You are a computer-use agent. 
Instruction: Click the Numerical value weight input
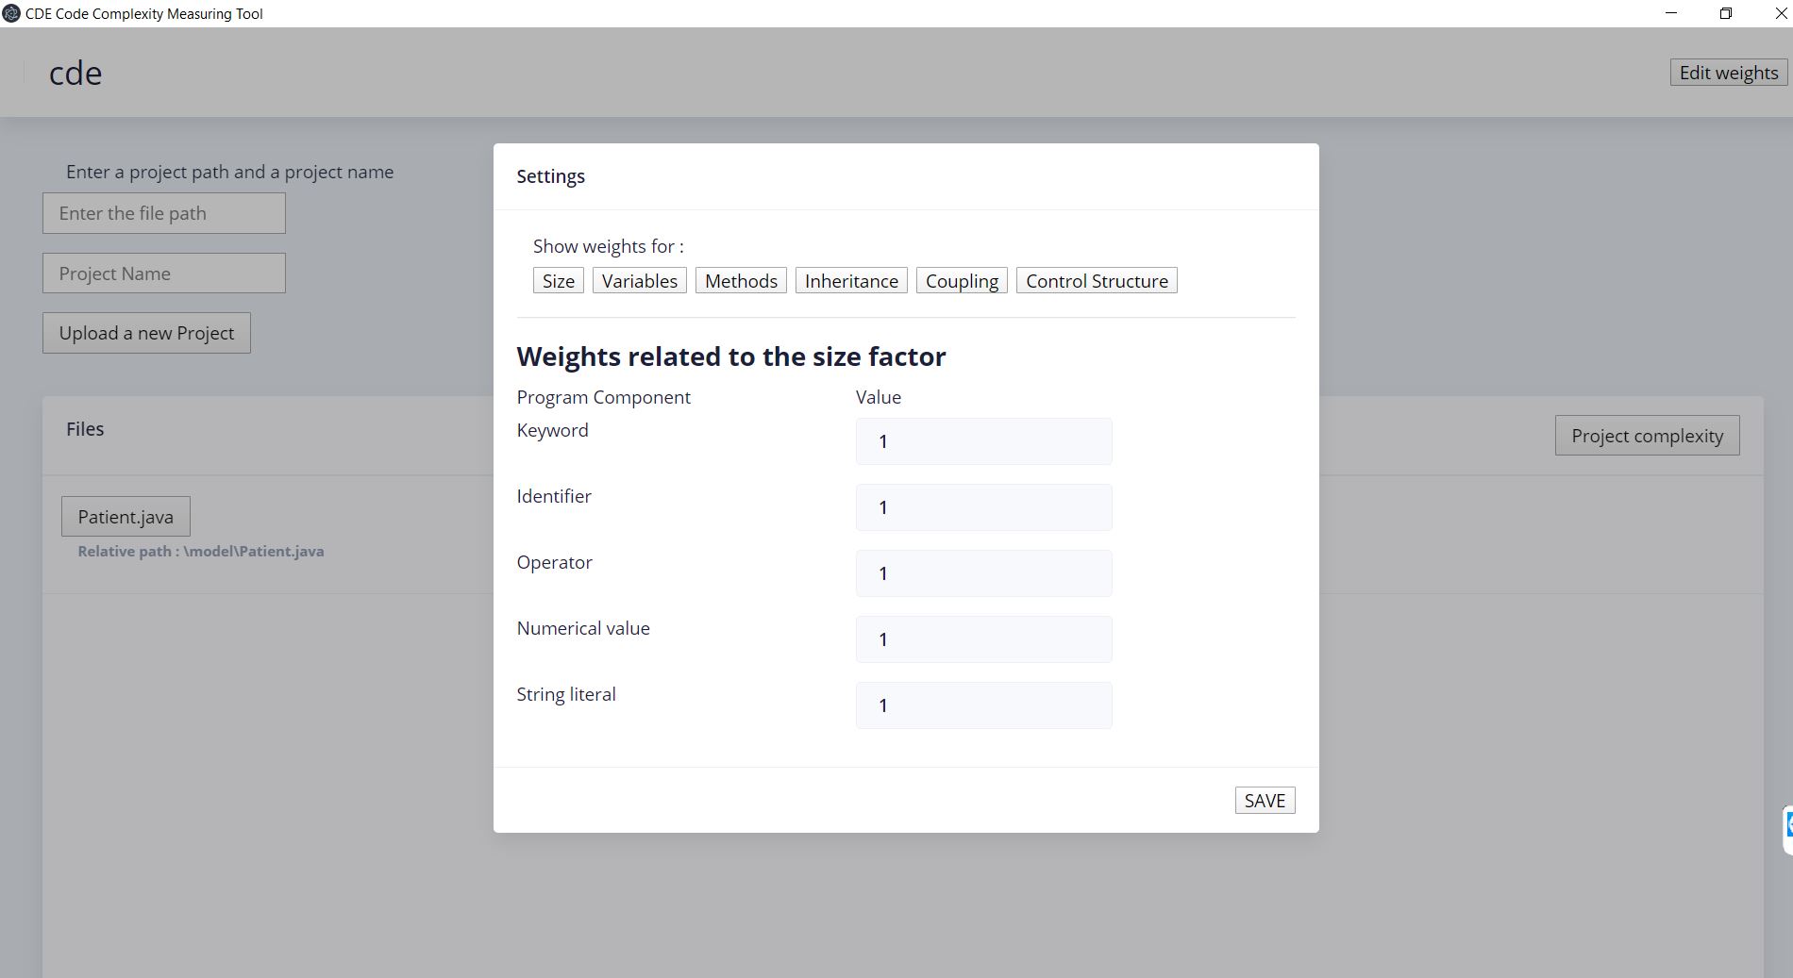pyautogui.click(x=983, y=638)
